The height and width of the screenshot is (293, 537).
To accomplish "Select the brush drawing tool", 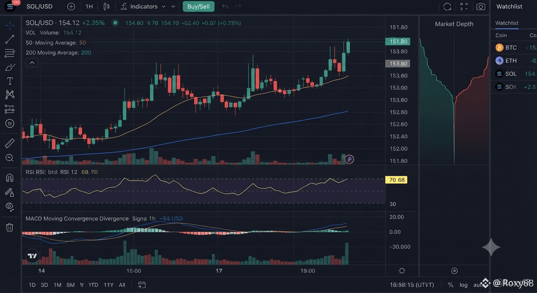I will (10, 67).
